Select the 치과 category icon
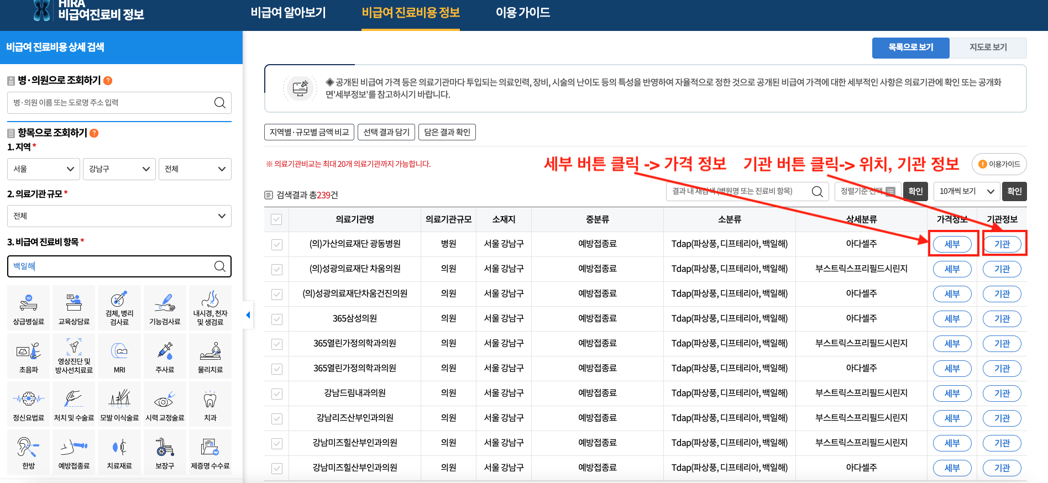Screen dimensions: 1048x483 pos(210,404)
